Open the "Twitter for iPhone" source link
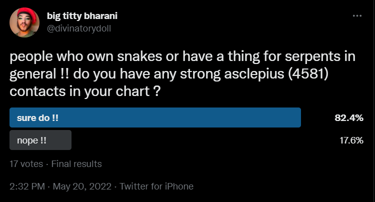The image size is (375, 202). [x=156, y=186]
